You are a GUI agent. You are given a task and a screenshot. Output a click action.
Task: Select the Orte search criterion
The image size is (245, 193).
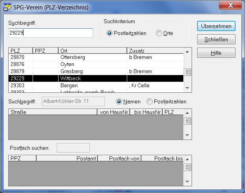(159, 33)
